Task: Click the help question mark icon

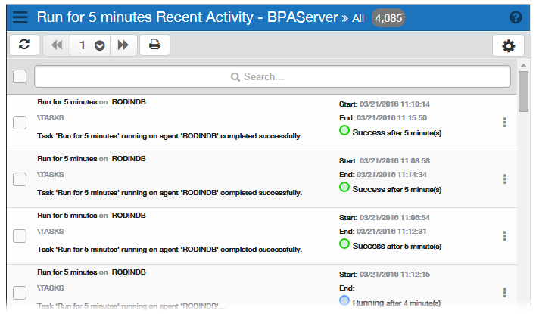Action: click(x=516, y=17)
